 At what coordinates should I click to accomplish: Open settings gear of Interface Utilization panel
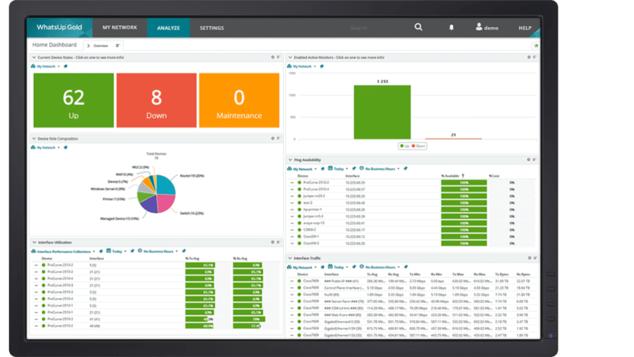272,242
